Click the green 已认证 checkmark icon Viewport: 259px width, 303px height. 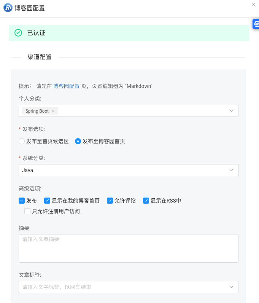(18, 33)
